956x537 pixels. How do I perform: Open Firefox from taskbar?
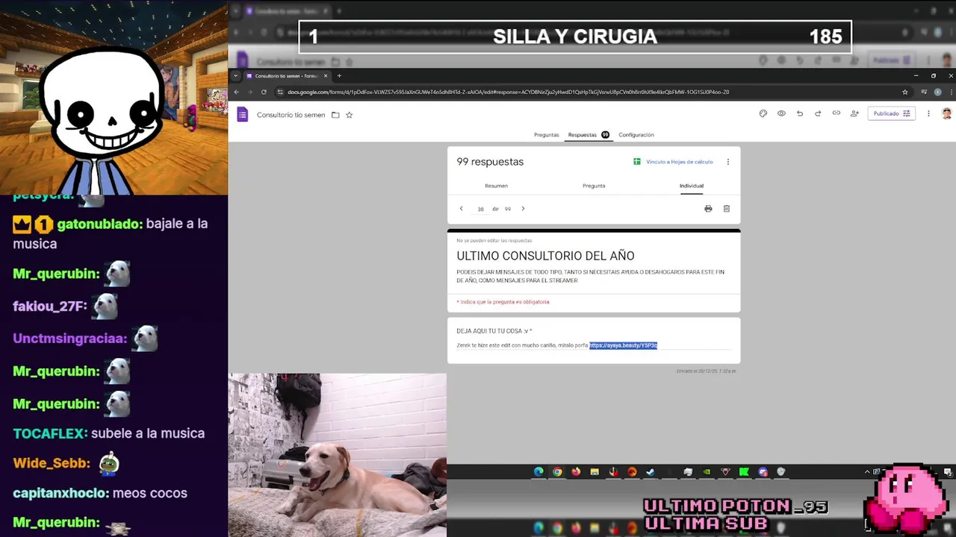pyautogui.click(x=576, y=471)
